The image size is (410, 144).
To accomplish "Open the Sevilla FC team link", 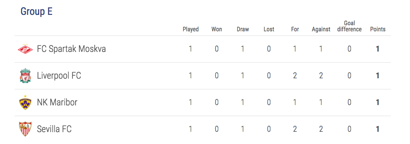I will pyautogui.click(x=54, y=129).
